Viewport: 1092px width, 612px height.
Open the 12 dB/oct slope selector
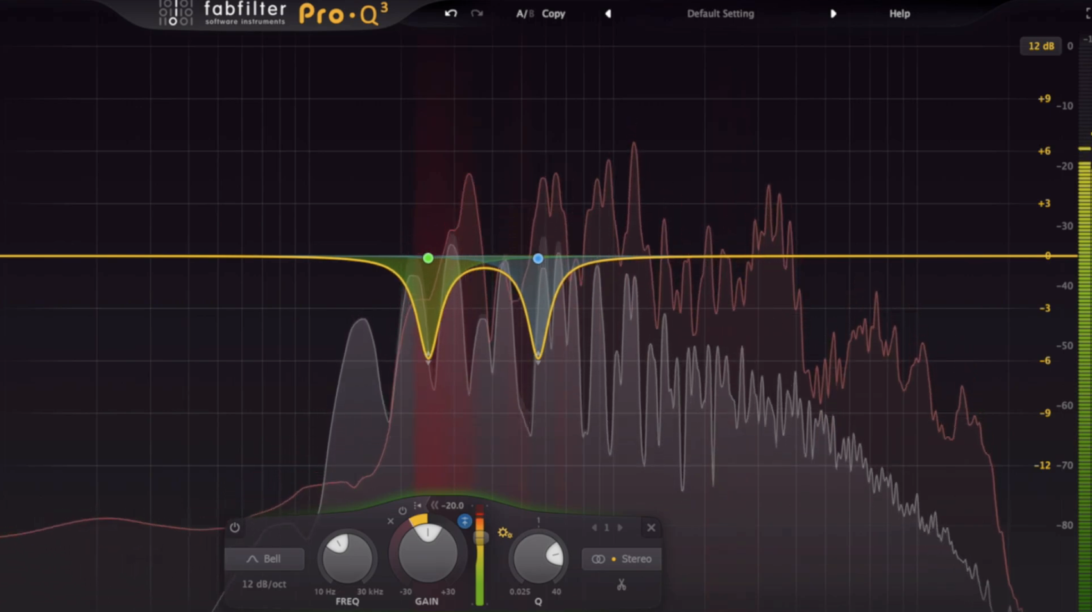(264, 584)
